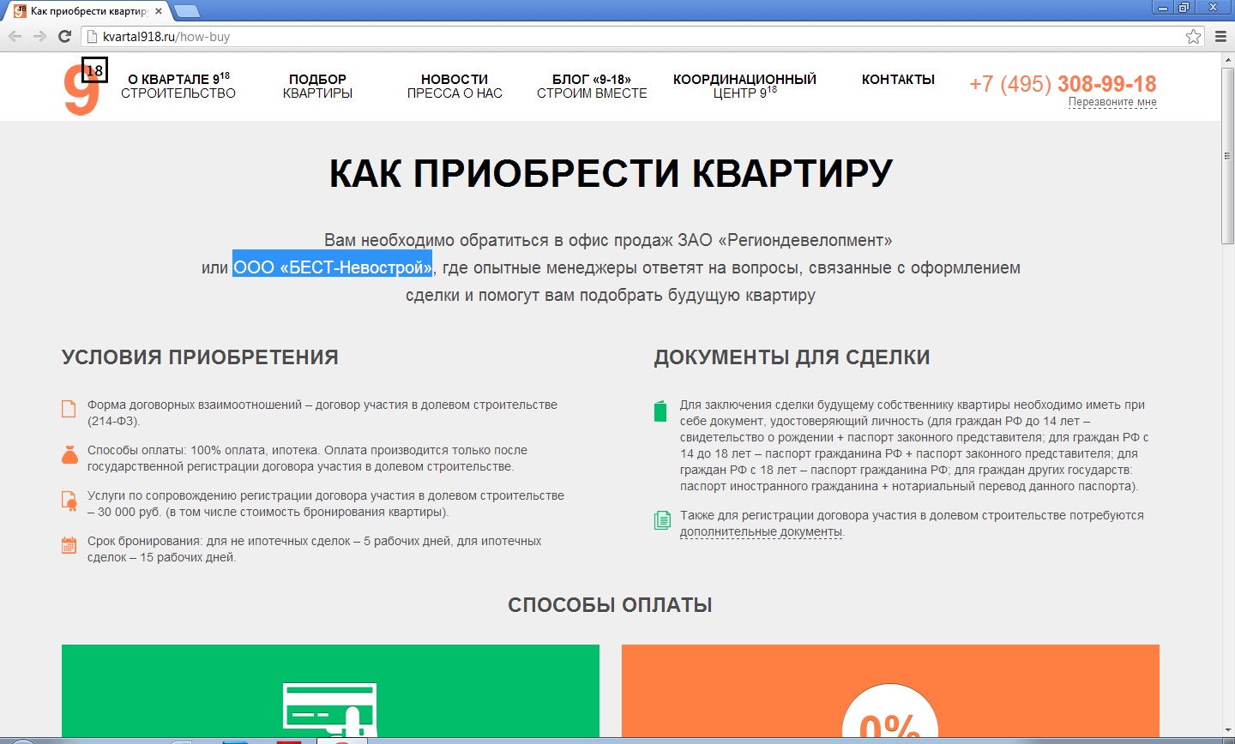This screenshot has height=744, width=1235.
Task: Open 'О квартале 9-18 Строительство' menu
Action: point(178,86)
